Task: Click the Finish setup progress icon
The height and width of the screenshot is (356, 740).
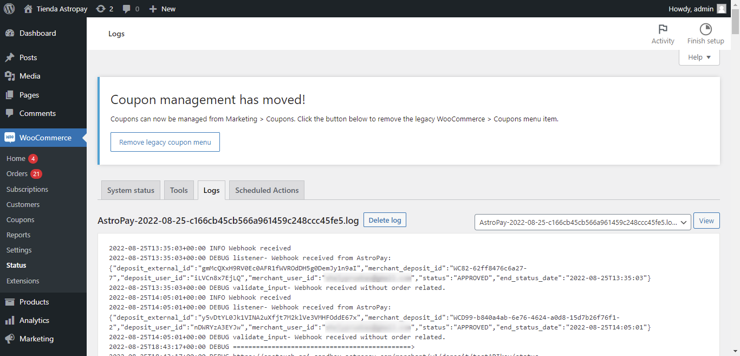Action: coord(705,29)
